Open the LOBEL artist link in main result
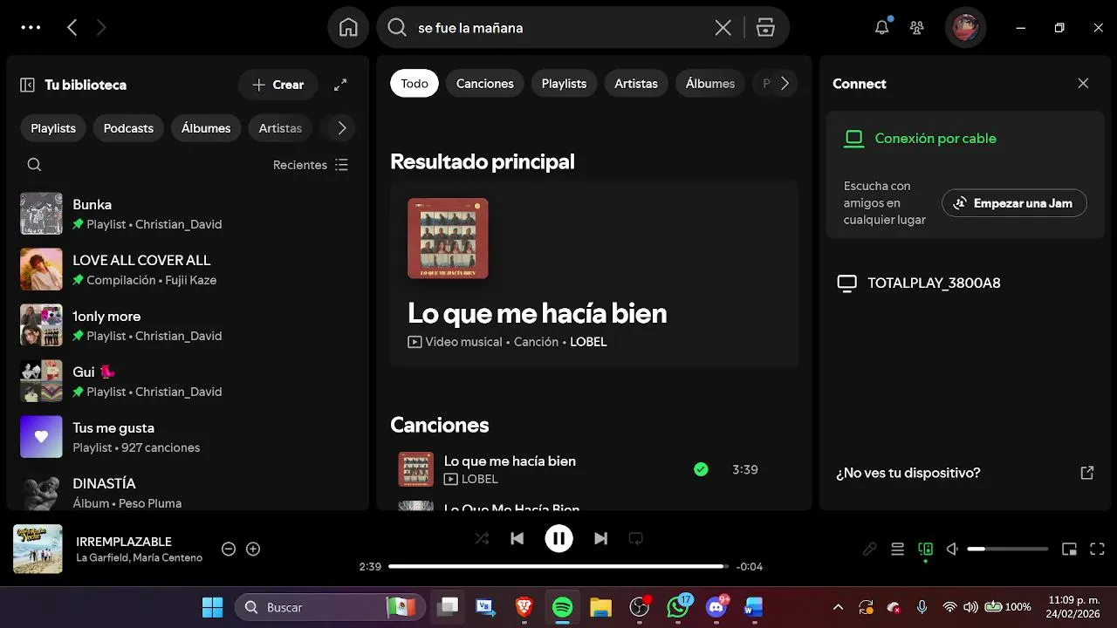Screen dimensions: 1117x628 588,342
